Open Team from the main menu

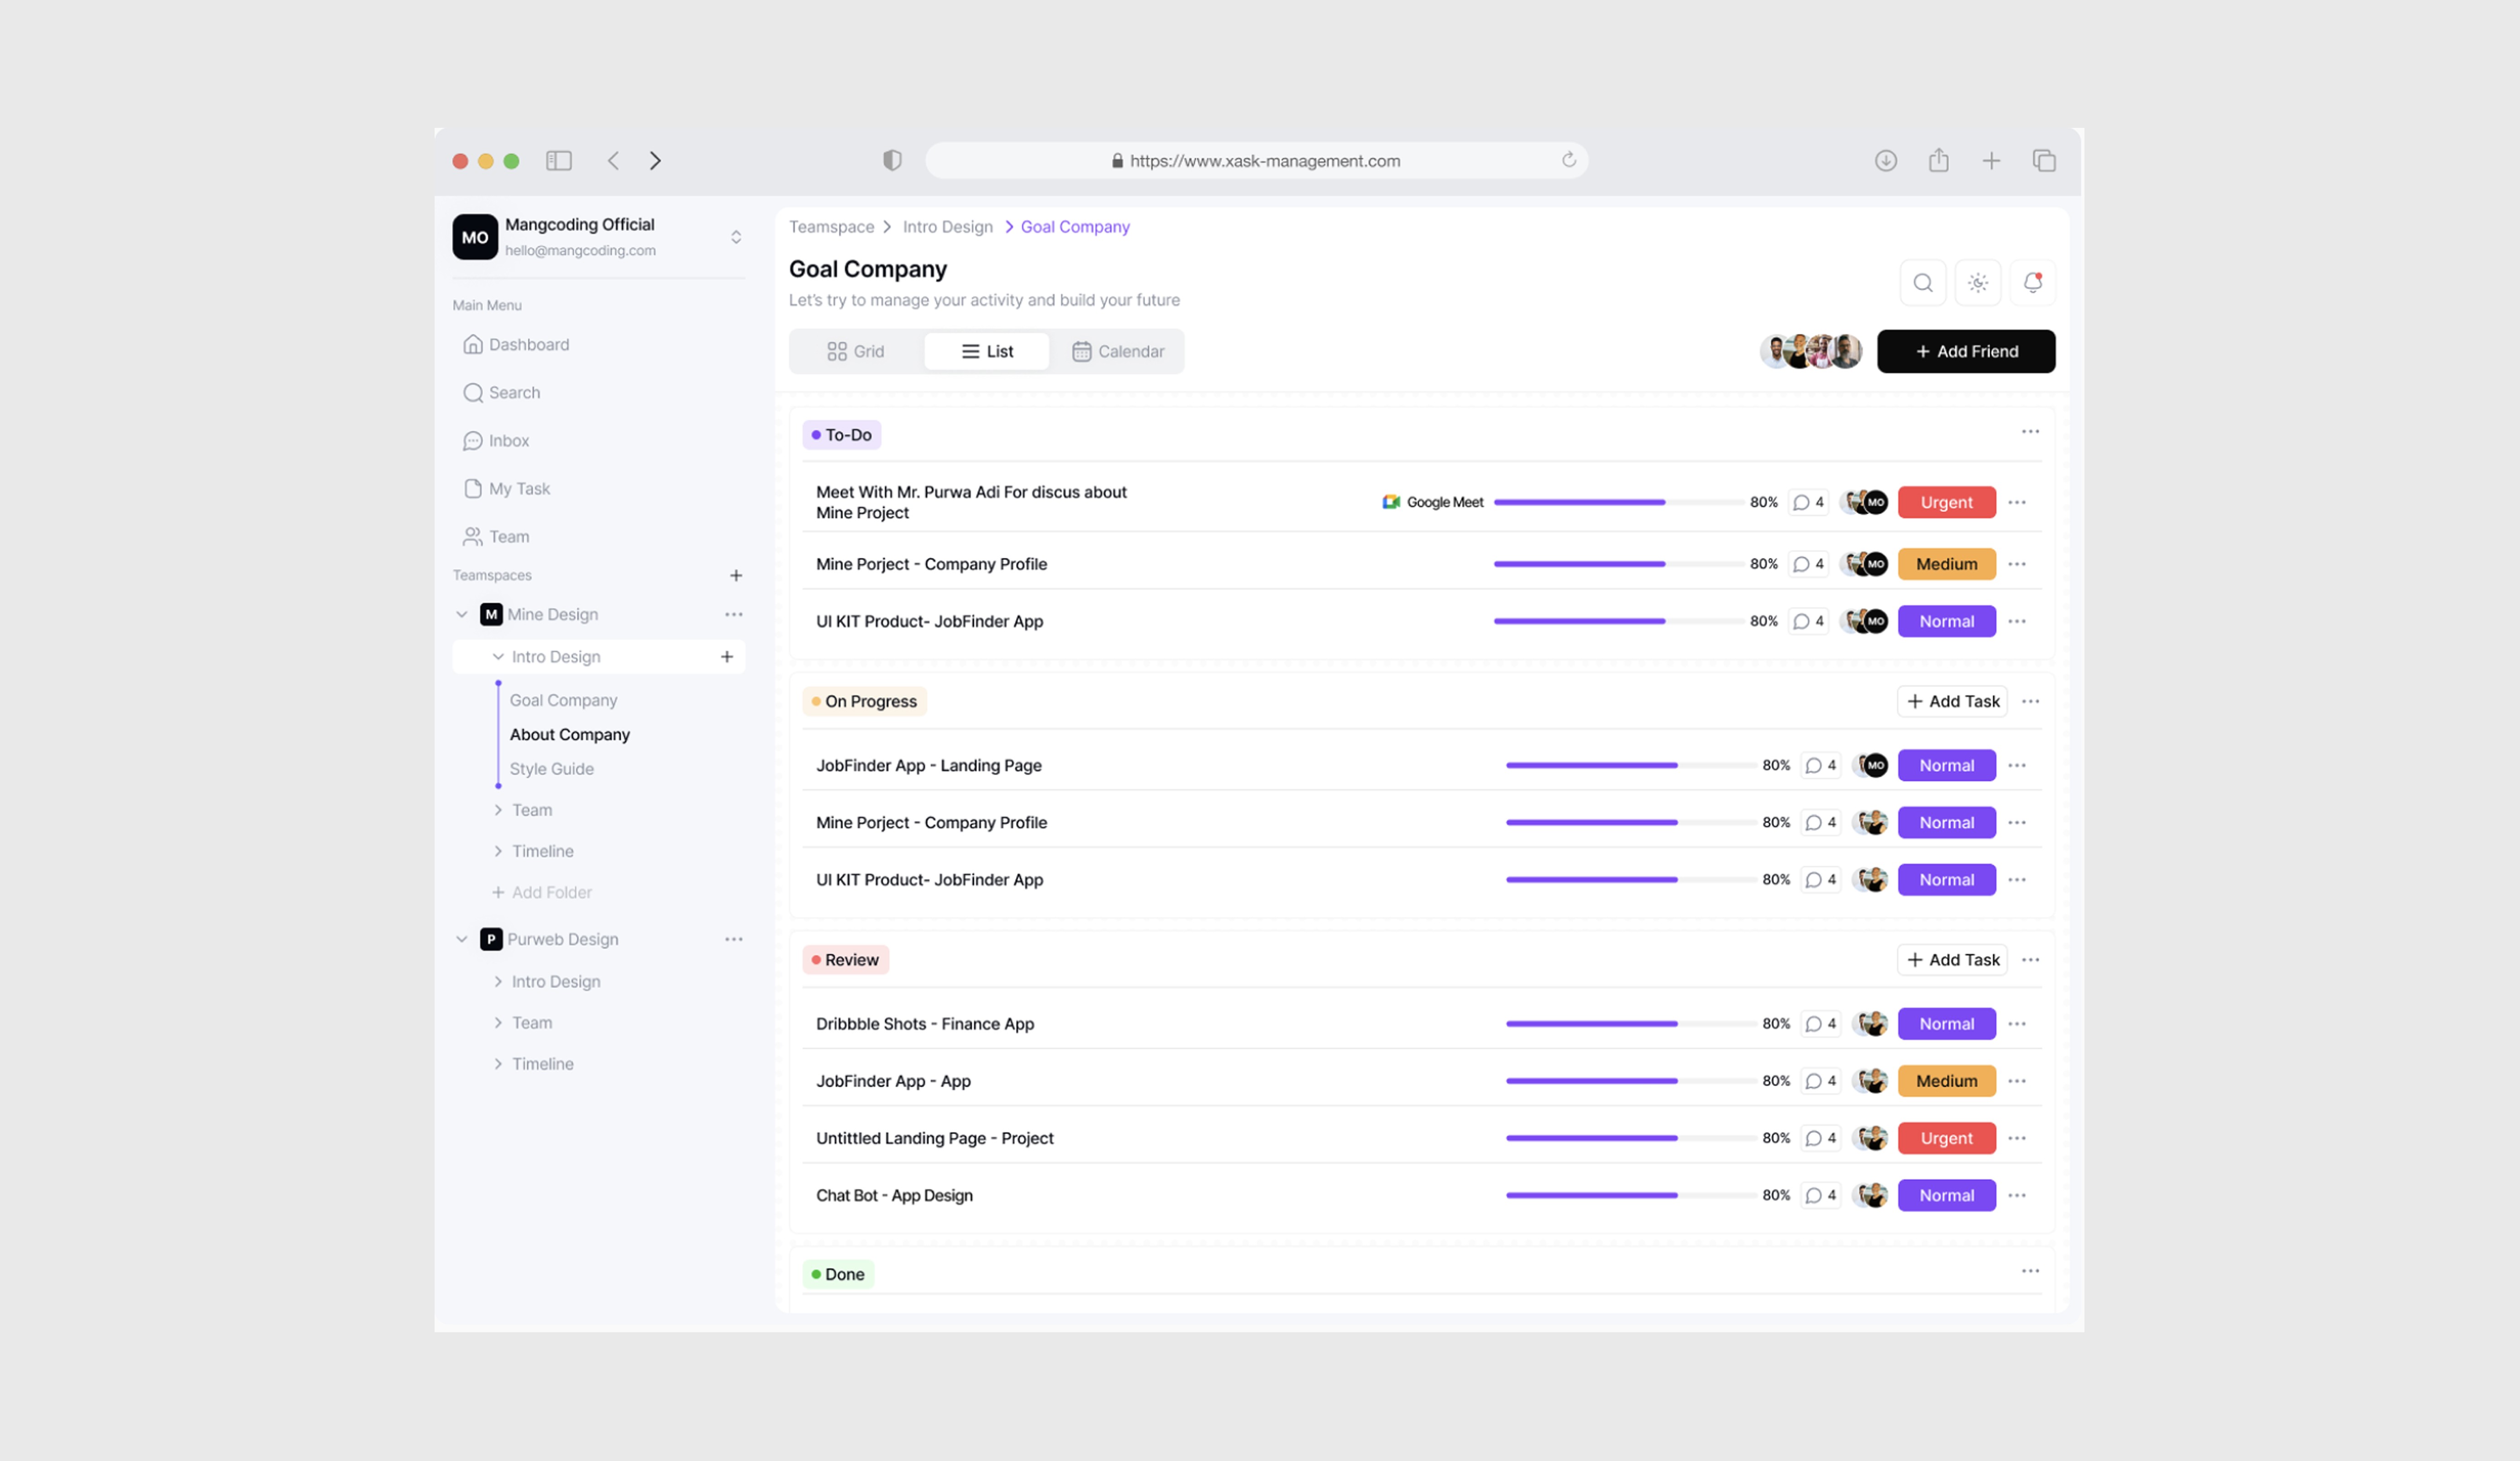point(496,537)
